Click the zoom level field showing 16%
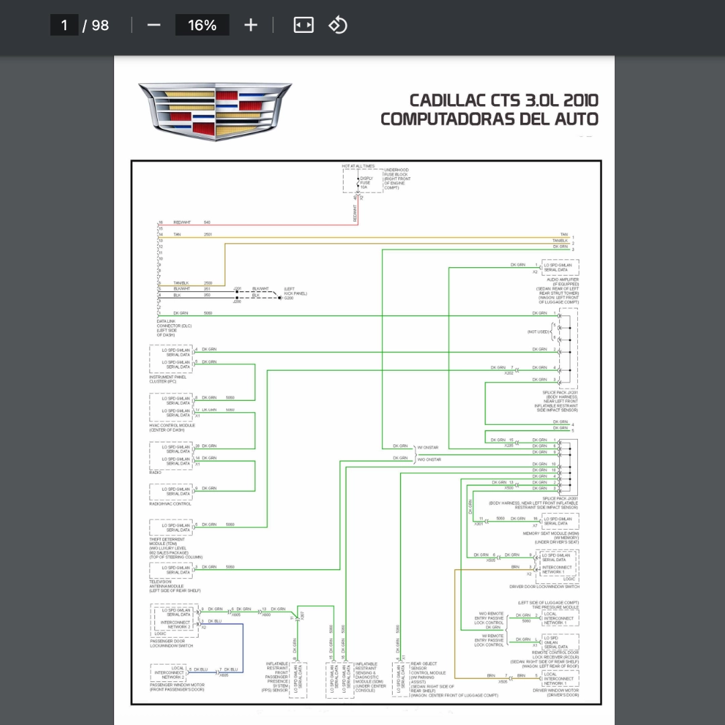The image size is (725, 725). pos(202,25)
